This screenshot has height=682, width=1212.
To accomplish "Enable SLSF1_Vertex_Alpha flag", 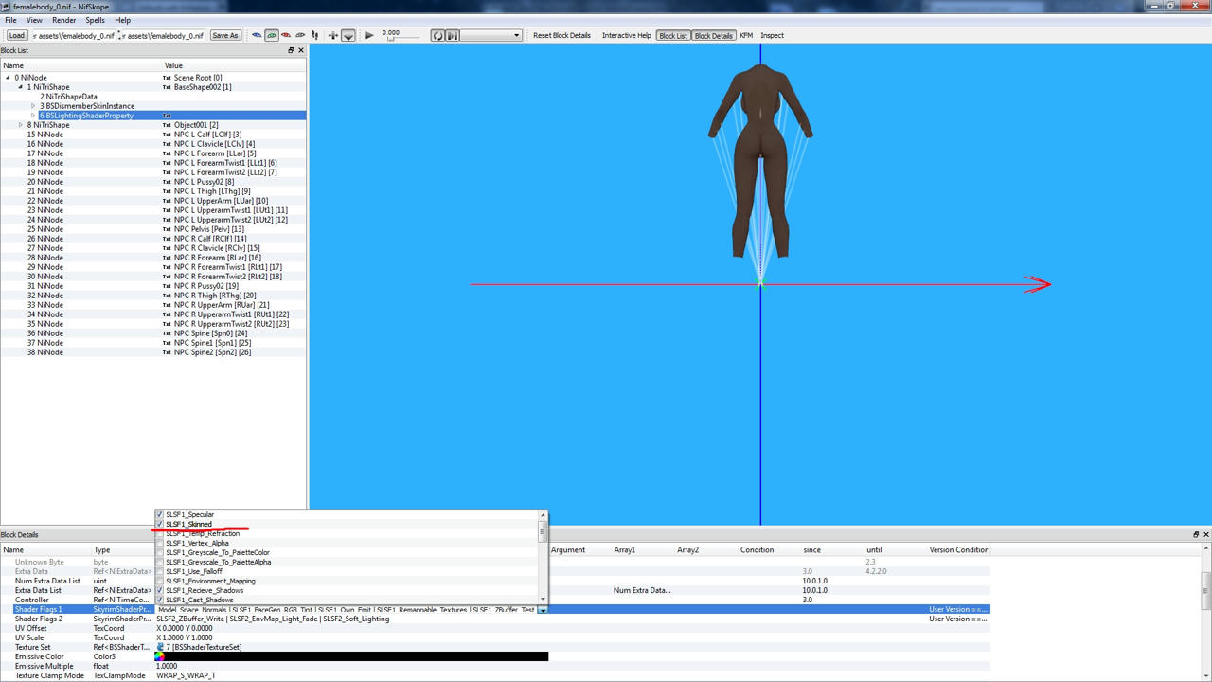I will 160,543.
